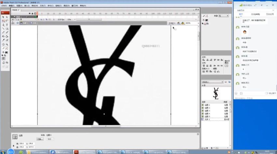Select the Zoom magnifier tool
This screenshot has height=154, width=277.
(7, 45)
